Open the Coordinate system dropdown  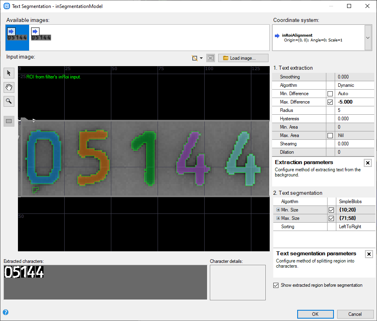(x=368, y=38)
